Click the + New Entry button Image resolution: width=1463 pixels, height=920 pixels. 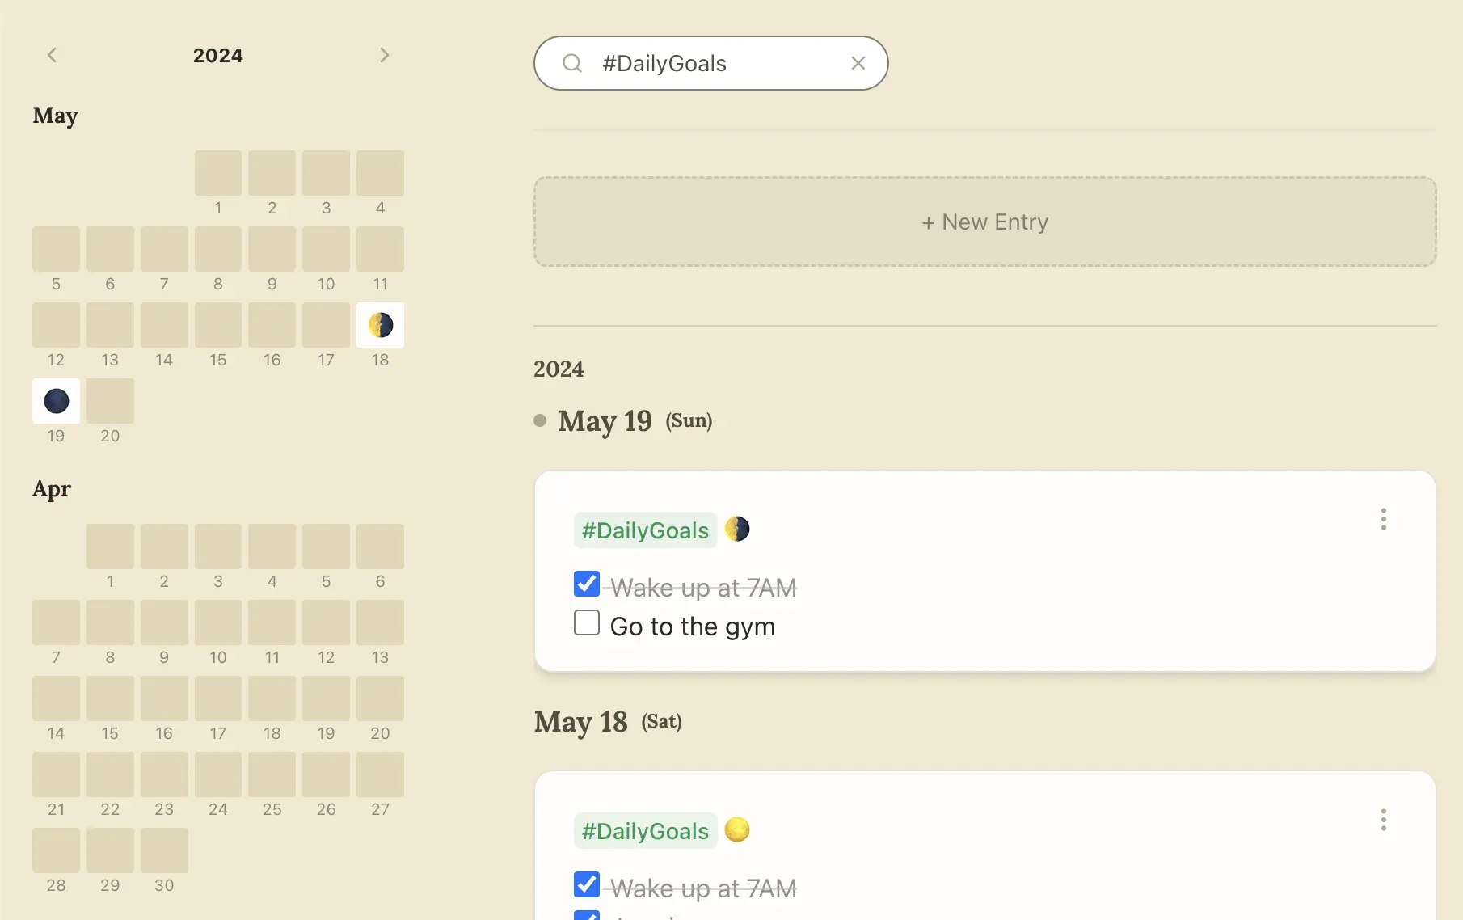point(984,222)
